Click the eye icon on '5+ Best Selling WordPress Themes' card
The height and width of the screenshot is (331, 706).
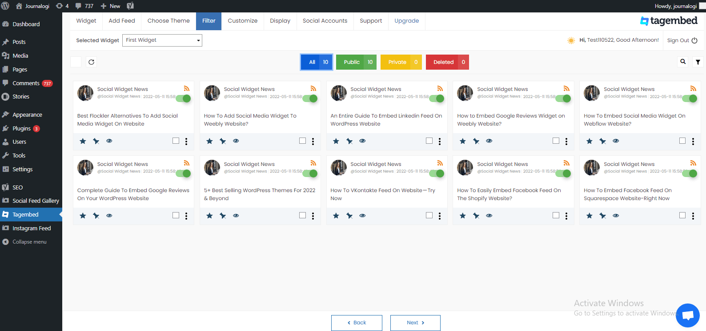point(236,215)
